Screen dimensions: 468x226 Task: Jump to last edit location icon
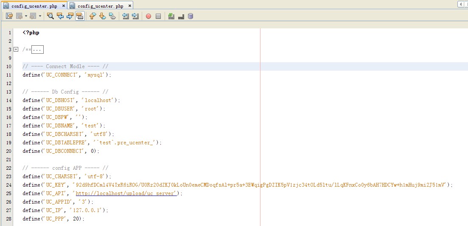(x=9, y=16)
